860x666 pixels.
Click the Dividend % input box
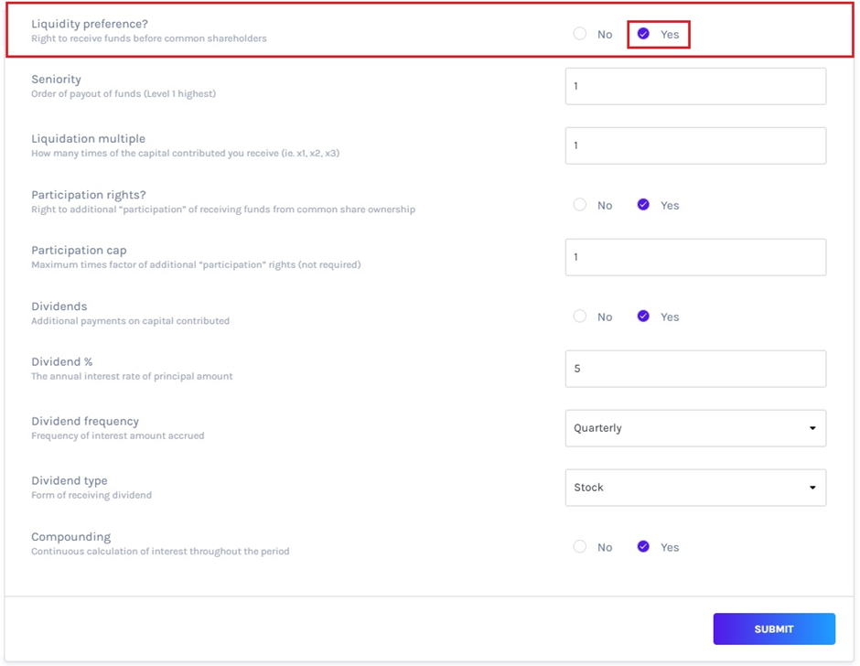(x=695, y=369)
